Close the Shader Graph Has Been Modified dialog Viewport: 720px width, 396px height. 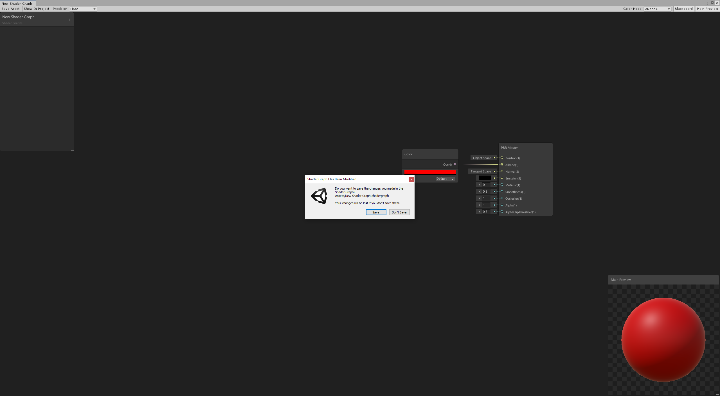pyautogui.click(x=411, y=179)
